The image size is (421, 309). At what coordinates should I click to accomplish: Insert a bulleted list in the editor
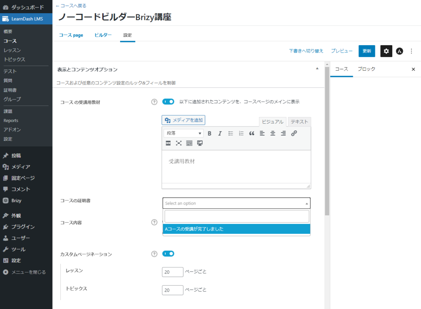pos(231,133)
